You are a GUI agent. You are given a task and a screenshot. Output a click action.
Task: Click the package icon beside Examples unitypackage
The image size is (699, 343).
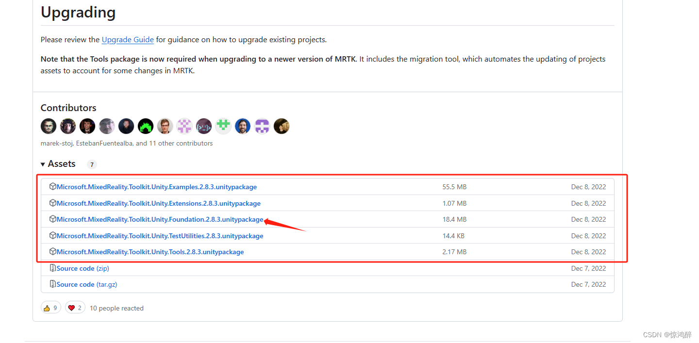(x=52, y=187)
